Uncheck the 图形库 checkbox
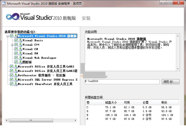Screen dimensions: 186x130 click(16, 62)
